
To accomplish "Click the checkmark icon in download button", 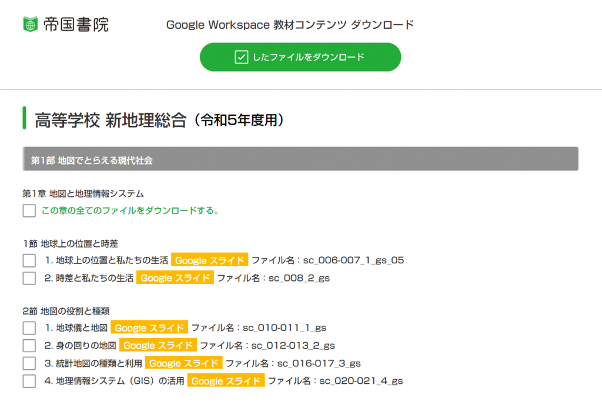I will [x=241, y=57].
